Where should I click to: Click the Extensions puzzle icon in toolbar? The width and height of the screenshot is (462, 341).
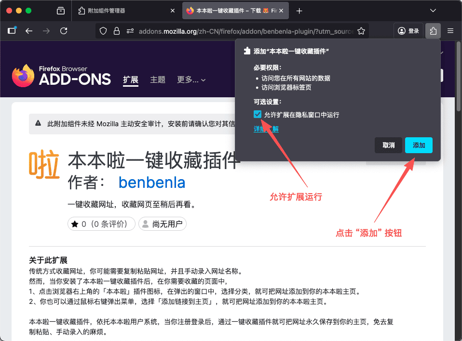(x=433, y=31)
